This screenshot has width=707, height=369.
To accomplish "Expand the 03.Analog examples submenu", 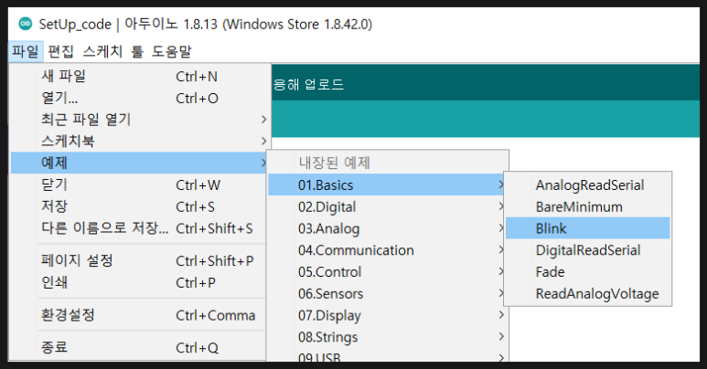I will (x=386, y=228).
